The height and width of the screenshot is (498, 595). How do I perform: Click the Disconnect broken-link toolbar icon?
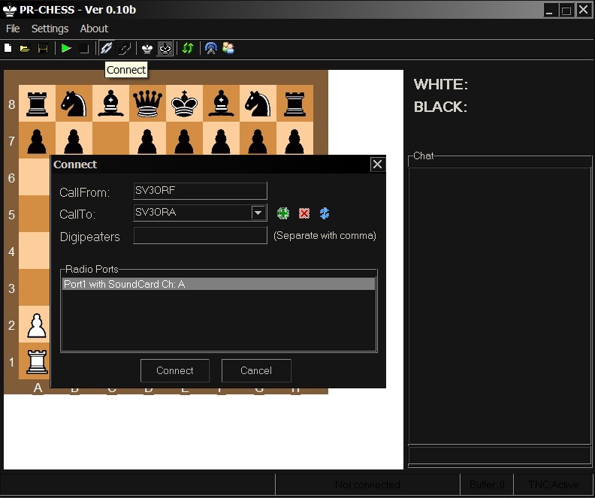(x=125, y=49)
